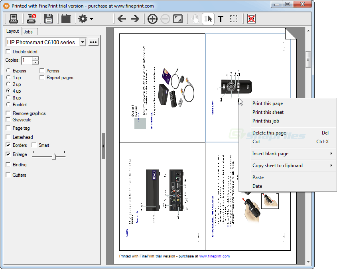Click the open folder icon

pyautogui.click(x=66, y=19)
